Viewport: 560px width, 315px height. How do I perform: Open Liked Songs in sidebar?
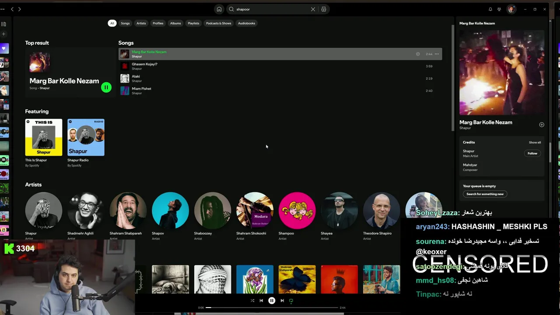click(4, 48)
